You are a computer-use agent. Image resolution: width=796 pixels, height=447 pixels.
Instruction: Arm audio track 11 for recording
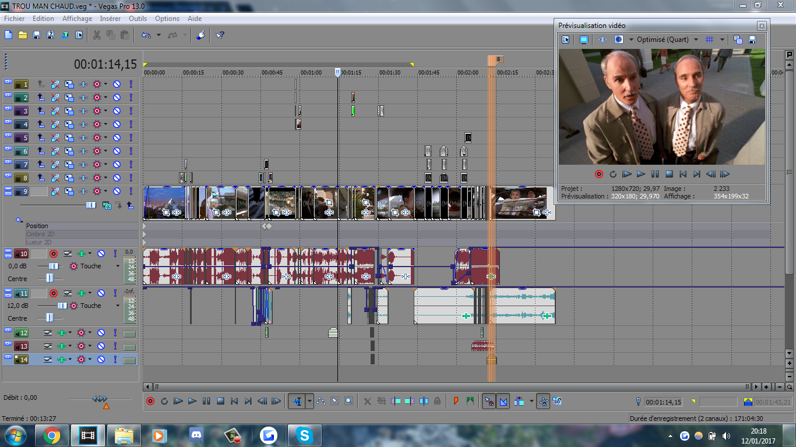[54, 293]
